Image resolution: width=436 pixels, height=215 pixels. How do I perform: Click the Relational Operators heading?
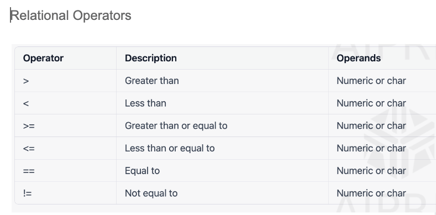[x=71, y=15]
